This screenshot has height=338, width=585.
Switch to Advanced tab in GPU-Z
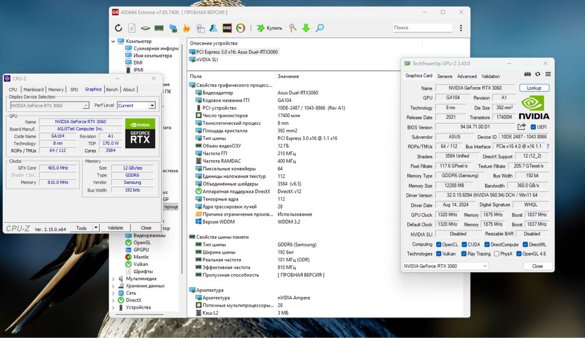pos(467,76)
